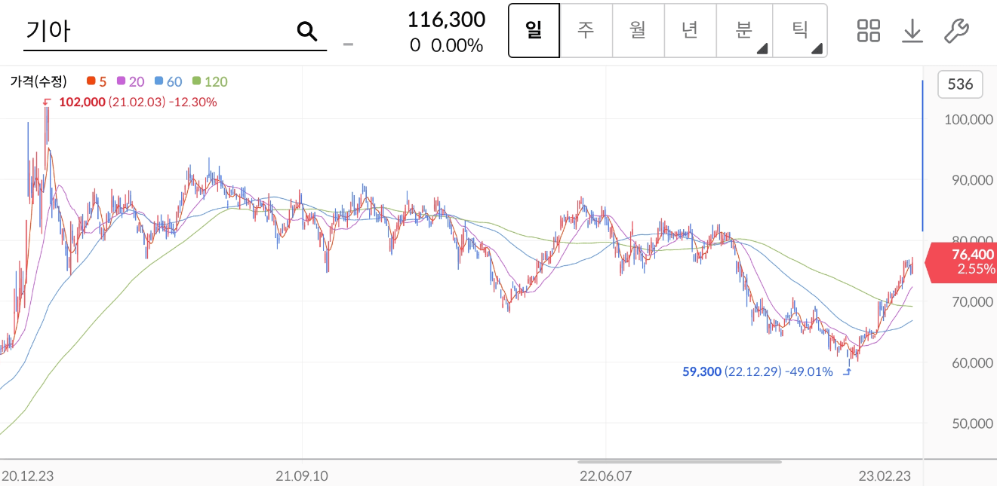
Task: Click the 22.06.07 date axis label
Action: 605,475
